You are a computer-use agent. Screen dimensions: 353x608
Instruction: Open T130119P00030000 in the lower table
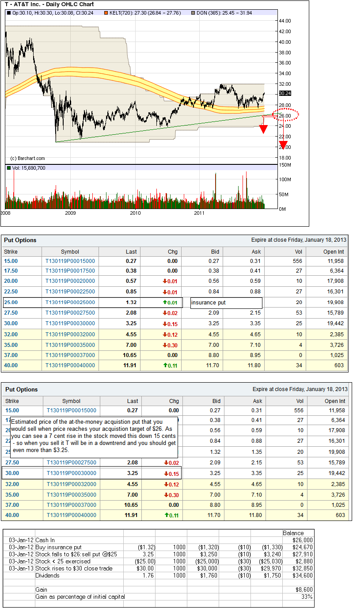point(71,473)
